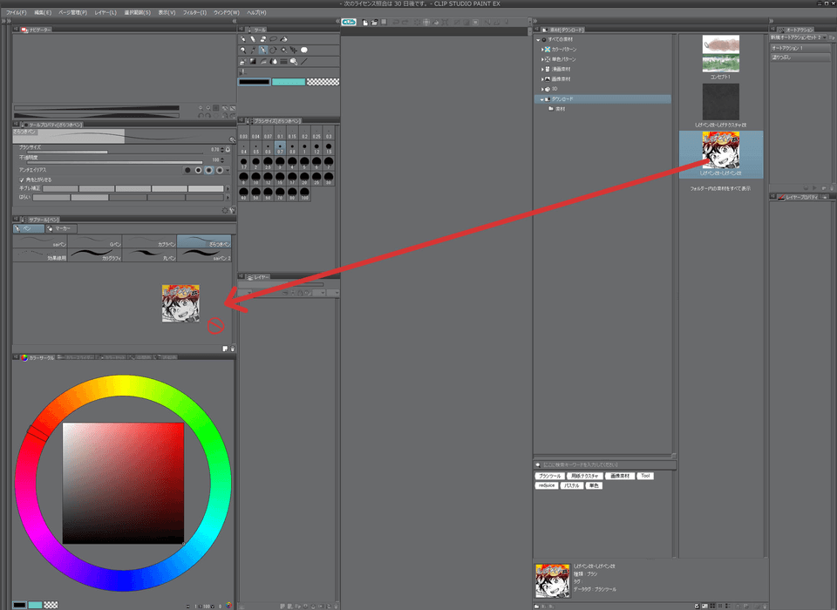Select the pen tool in the tool palette

pyautogui.click(x=263, y=51)
